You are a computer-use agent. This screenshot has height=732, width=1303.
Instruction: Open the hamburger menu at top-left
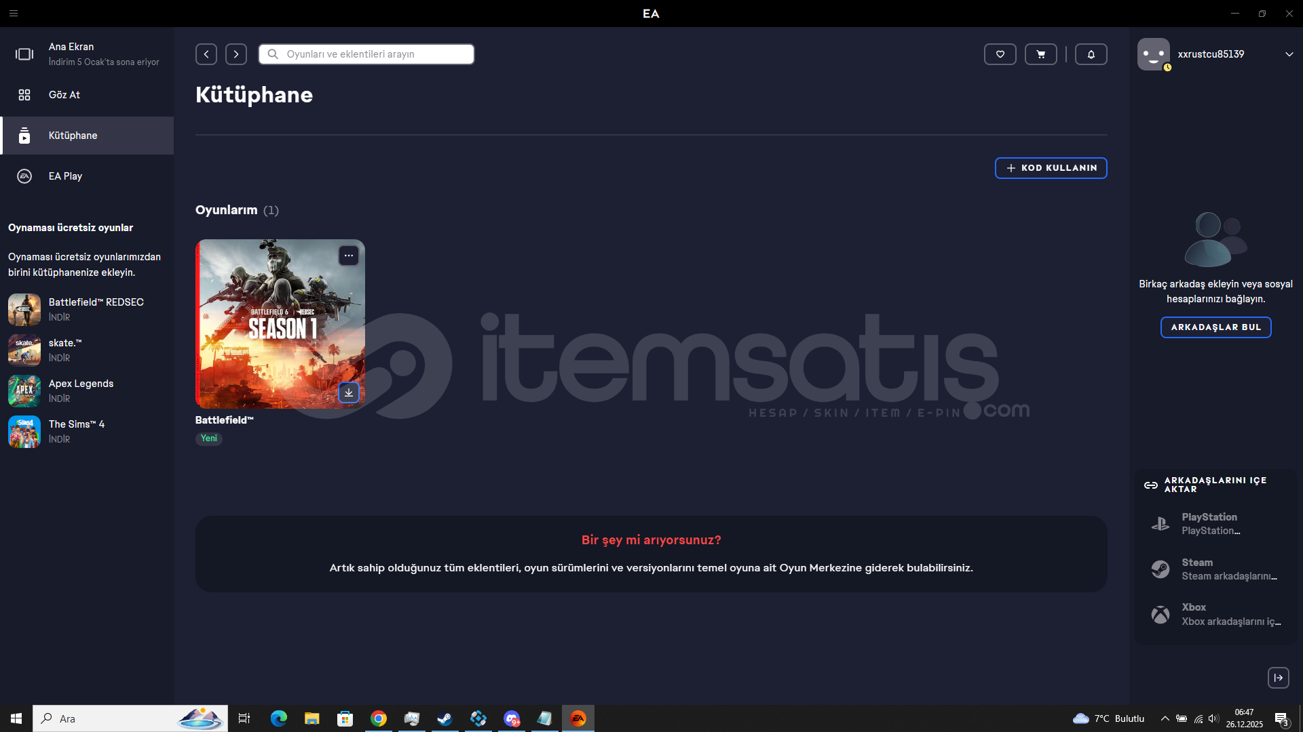click(14, 13)
